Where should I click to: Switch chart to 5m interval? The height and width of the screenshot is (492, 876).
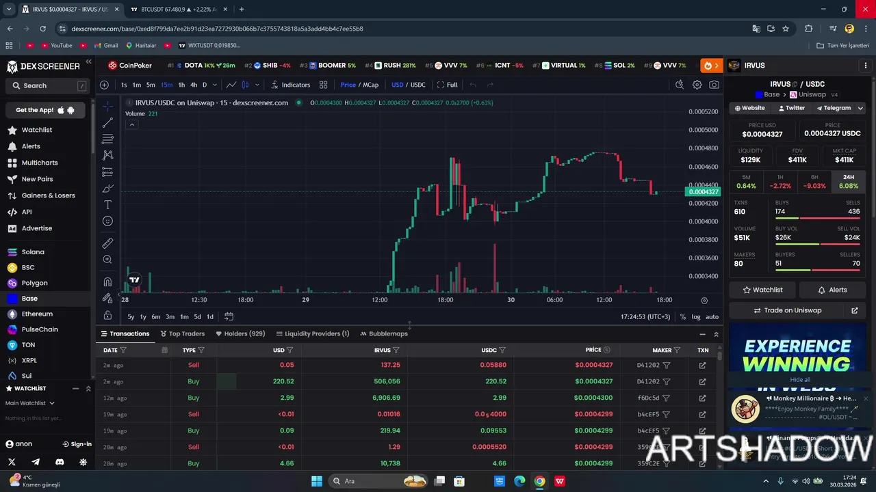coord(151,85)
